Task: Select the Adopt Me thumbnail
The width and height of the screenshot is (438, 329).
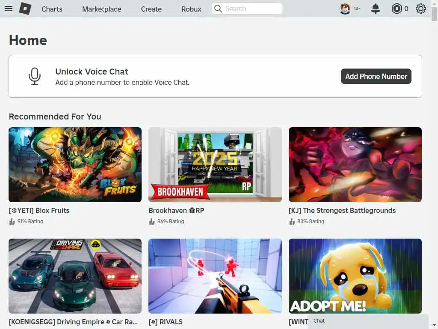Action: coord(355,276)
